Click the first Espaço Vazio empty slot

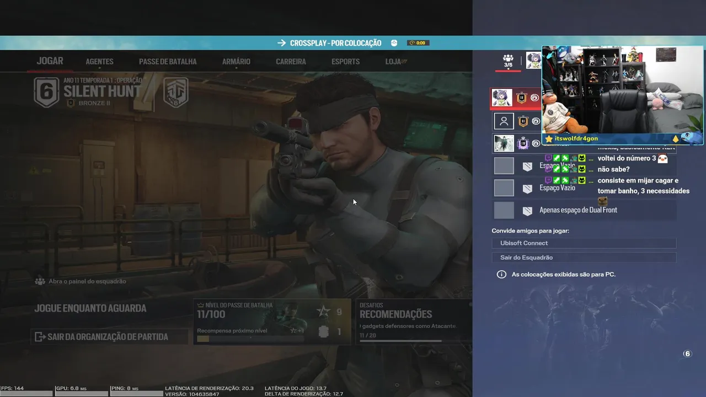pyautogui.click(x=584, y=165)
